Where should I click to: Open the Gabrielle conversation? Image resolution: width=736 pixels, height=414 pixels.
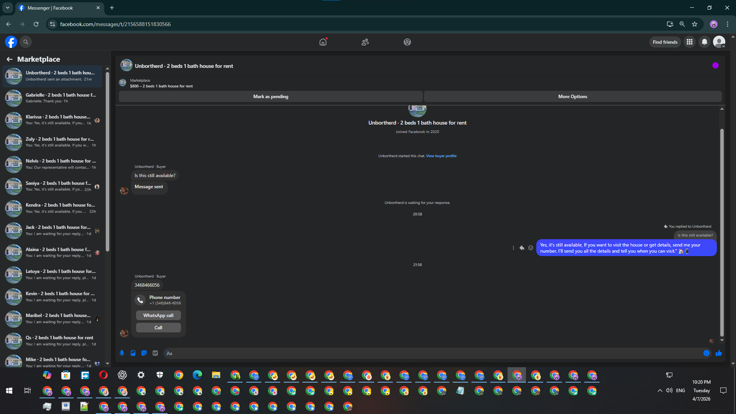[53, 98]
